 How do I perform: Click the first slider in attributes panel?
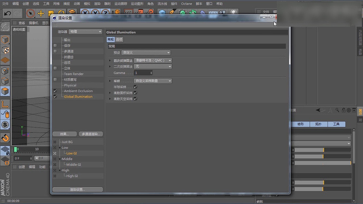tap(322, 150)
